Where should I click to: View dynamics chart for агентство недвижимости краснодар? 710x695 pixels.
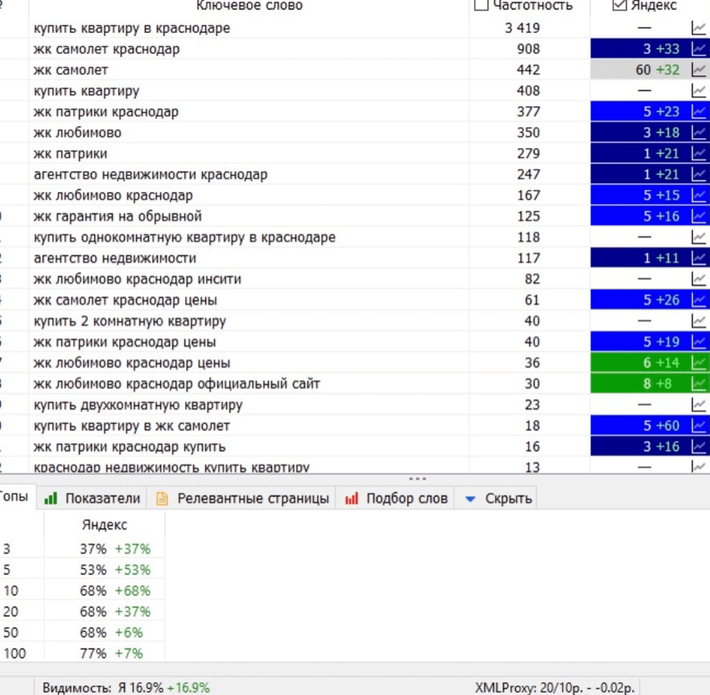tap(699, 175)
